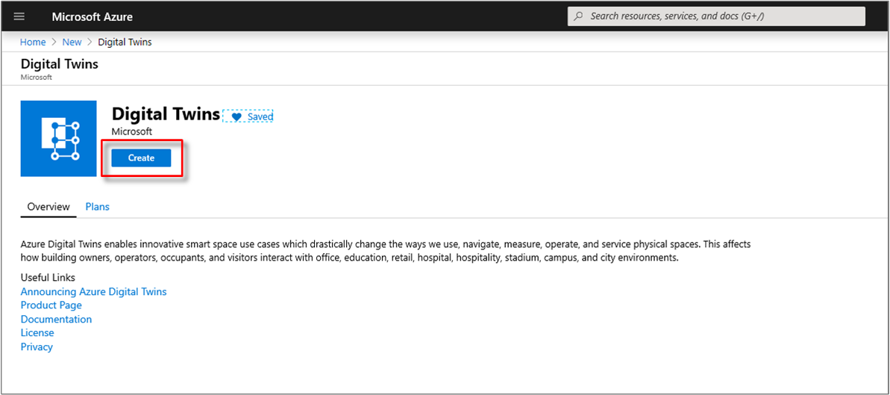Click the large Digital Twins heading
Image resolution: width=890 pixels, height=395 pixels.
click(x=166, y=114)
